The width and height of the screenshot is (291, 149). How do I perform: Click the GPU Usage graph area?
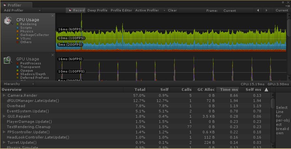coord(171,67)
